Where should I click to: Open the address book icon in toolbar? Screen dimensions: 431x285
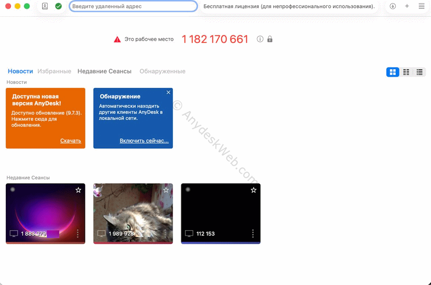point(45,6)
